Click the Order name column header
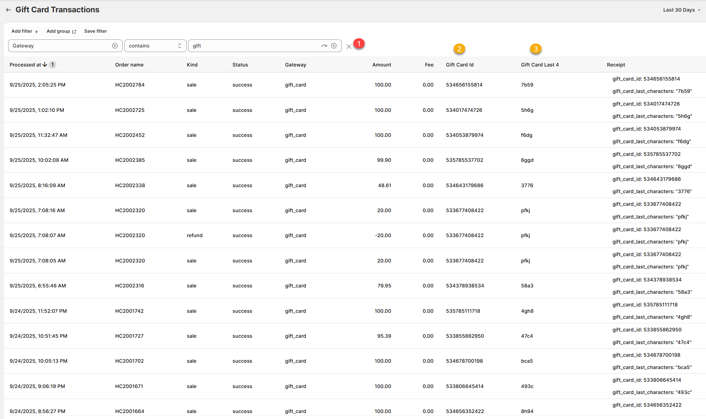This screenshot has width=706, height=419. point(129,65)
